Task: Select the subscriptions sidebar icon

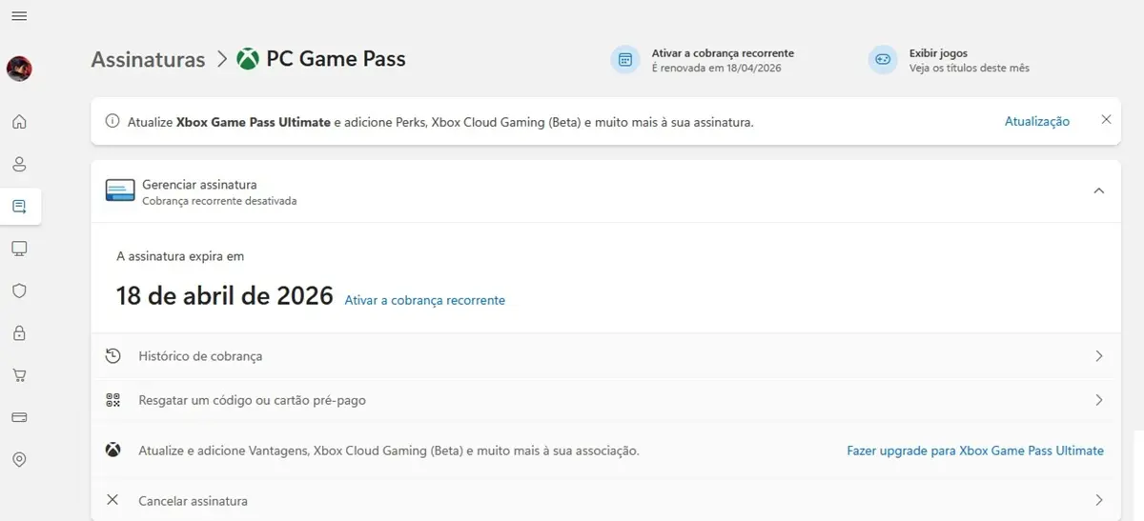Action: coord(19,206)
